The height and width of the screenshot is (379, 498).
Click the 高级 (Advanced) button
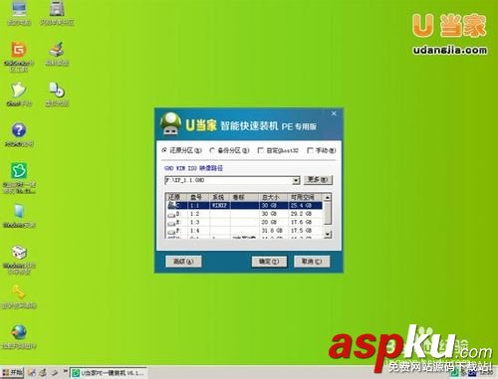(183, 262)
